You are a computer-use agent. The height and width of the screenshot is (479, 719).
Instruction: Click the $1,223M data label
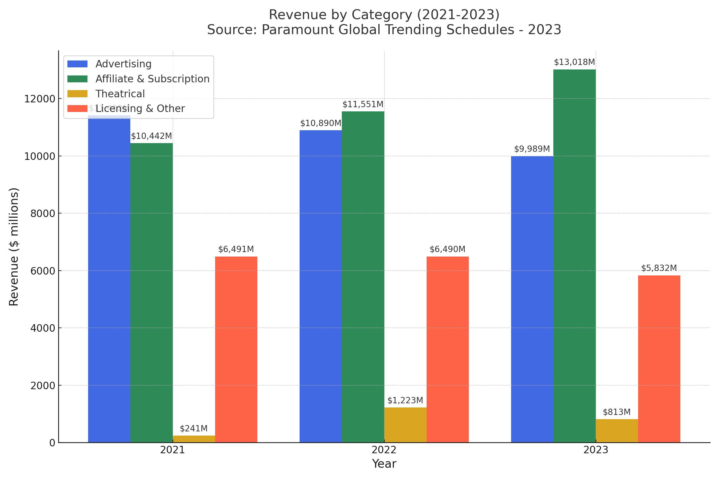click(405, 401)
